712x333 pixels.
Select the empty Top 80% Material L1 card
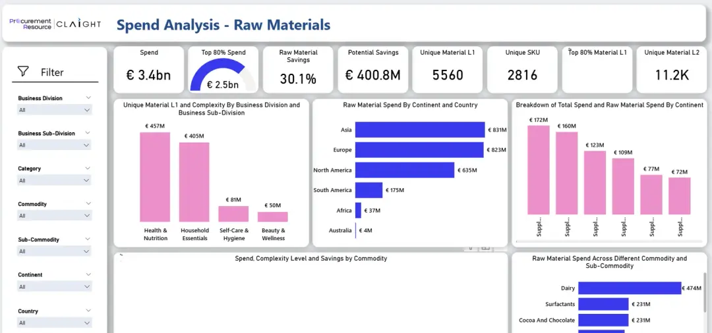point(597,69)
